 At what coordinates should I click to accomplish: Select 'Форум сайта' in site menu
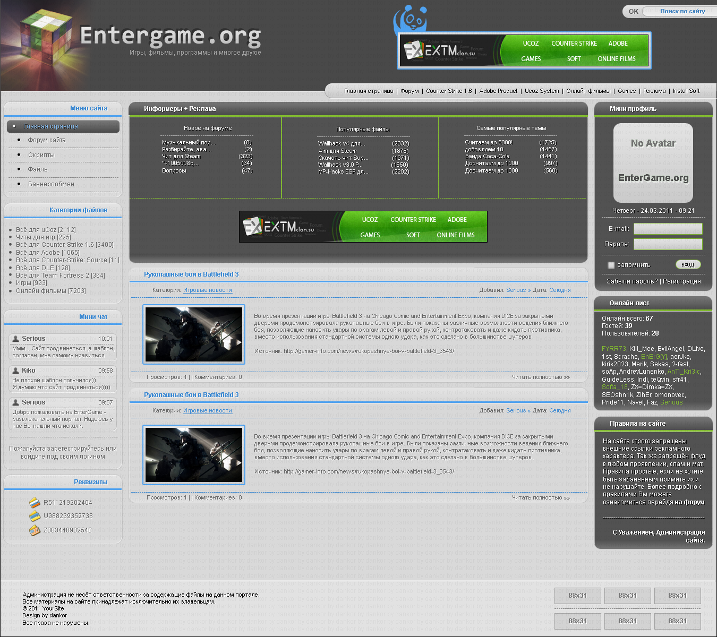click(47, 140)
